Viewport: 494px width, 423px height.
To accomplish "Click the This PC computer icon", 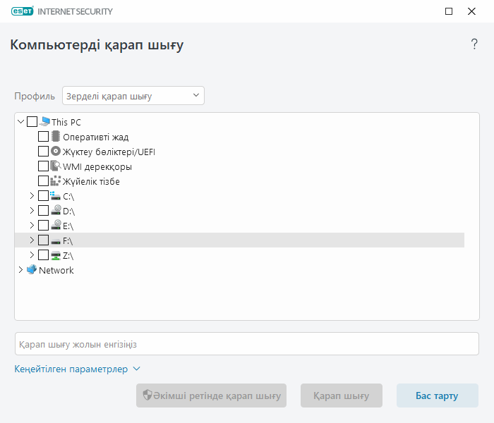I will click(45, 122).
